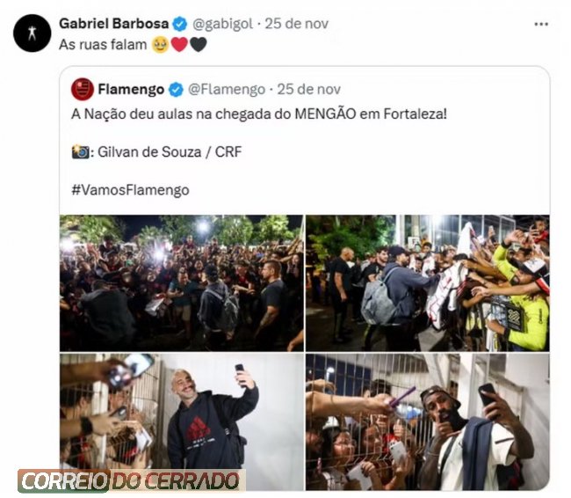Image resolution: width=571 pixels, height=498 pixels.
Task: Open selfie photo of player in black hoodie
Action: coord(182,421)
